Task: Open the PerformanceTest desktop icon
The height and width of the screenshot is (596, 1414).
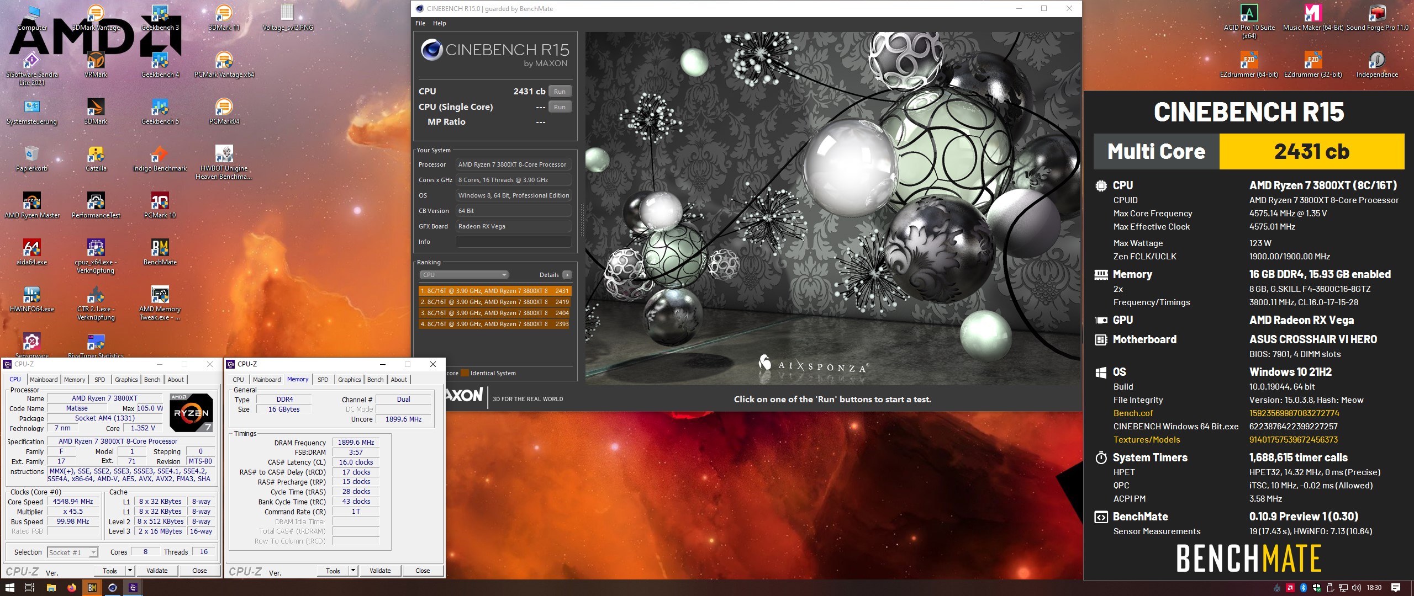Action: (x=96, y=205)
